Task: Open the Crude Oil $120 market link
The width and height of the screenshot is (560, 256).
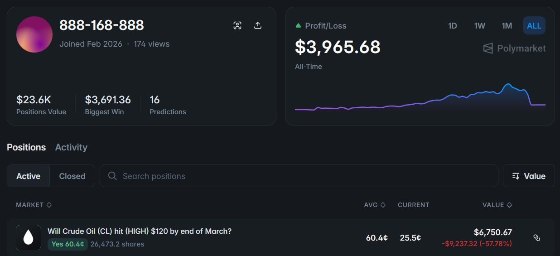Action: (140, 231)
